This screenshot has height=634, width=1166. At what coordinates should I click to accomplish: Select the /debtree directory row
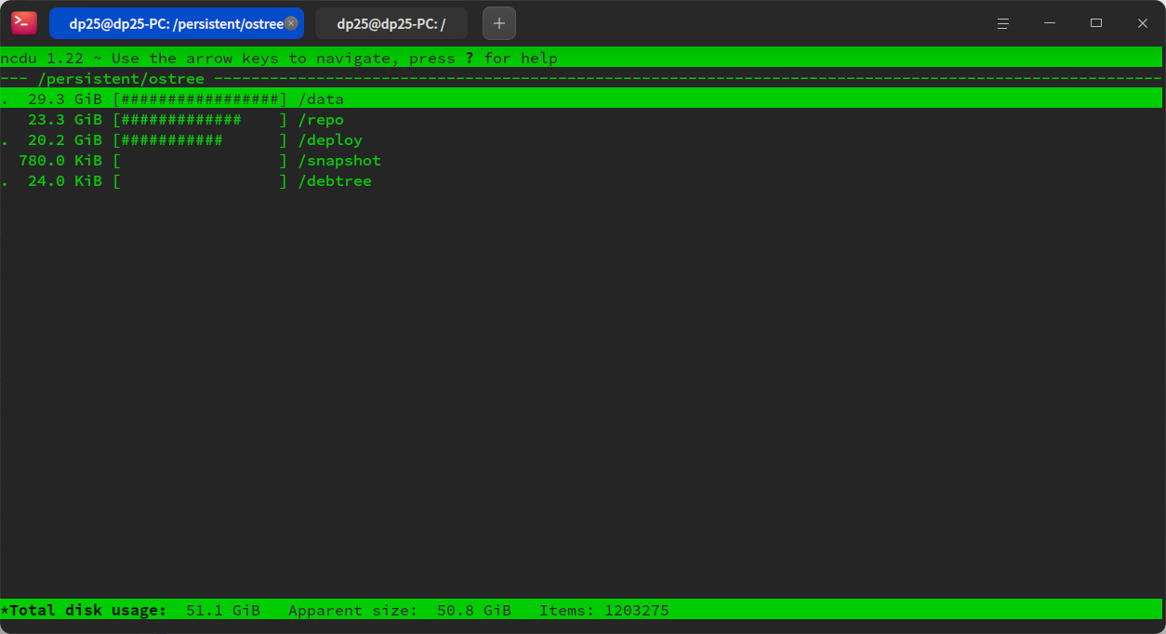[x=581, y=180]
